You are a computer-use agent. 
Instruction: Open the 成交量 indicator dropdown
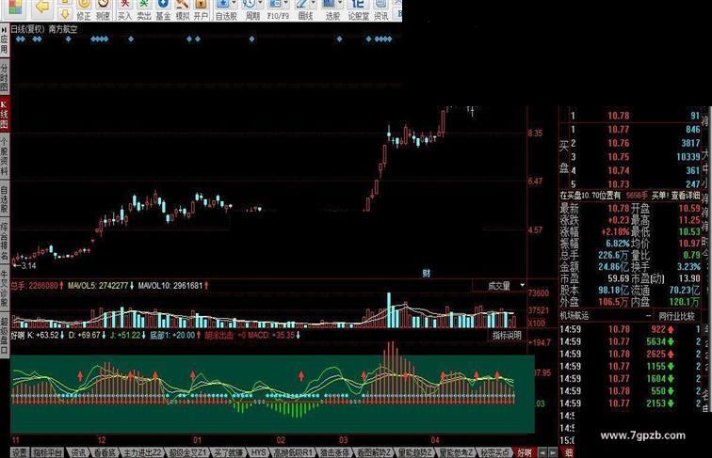tap(522, 285)
